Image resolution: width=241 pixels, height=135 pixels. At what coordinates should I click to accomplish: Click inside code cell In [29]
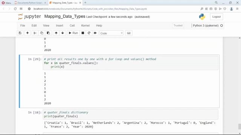pyautogui.click(x=130, y=63)
